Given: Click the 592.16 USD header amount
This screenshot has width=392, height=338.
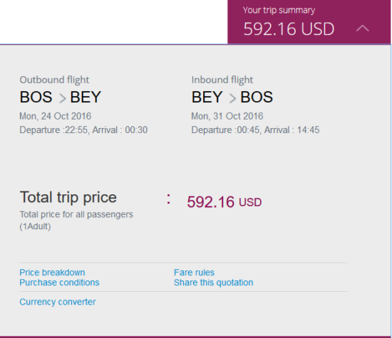Looking at the screenshot, I should [x=289, y=29].
